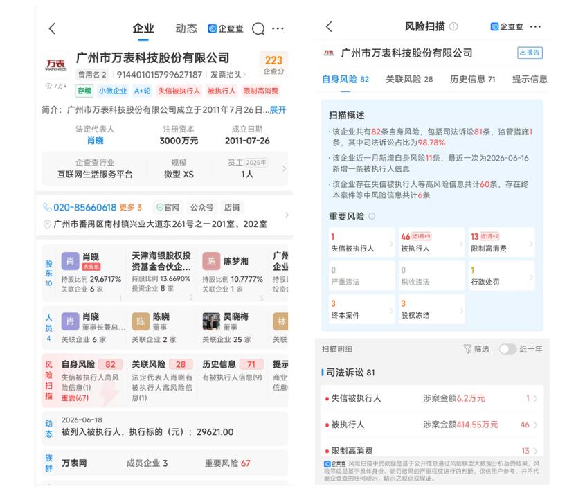The width and height of the screenshot is (576, 491).
Task: Tap back arrow on 风险扫描 page
Action: (x=329, y=26)
